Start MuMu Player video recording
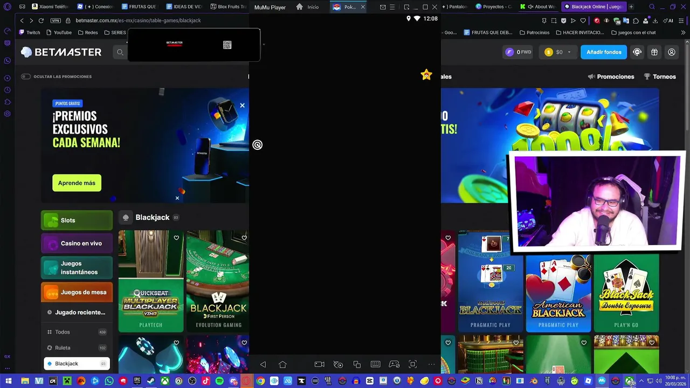This screenshot has height=388, width=690. [x=320, y=364]
